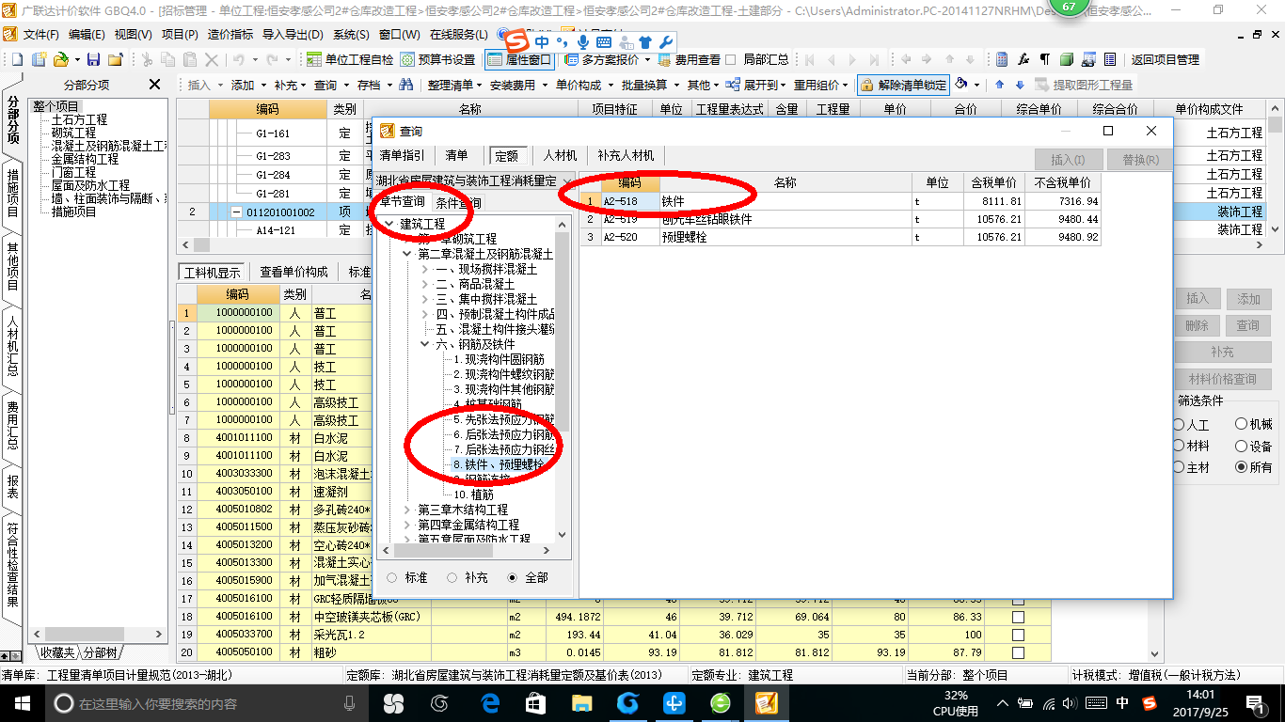
Task: Select 机械 filter radio button
Action: (1242, 425)
